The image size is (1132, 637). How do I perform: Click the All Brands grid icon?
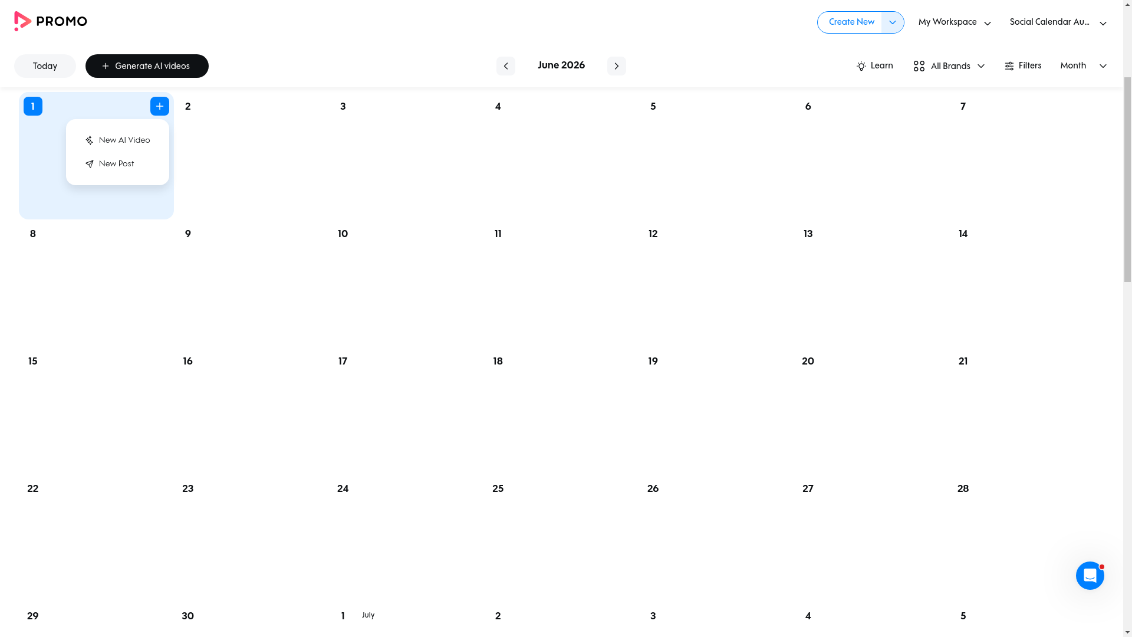919,66
